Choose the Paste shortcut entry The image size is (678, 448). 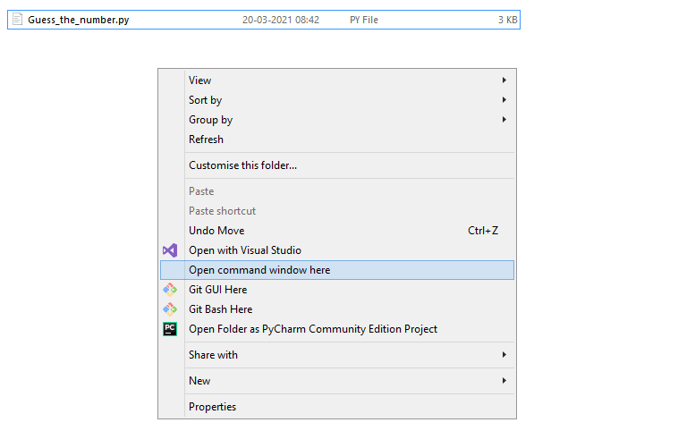pos(337,211)
